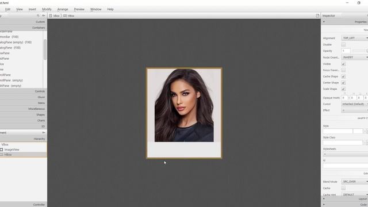Select the HBox row in Hierarchy
368x207 pixels.
23,155
